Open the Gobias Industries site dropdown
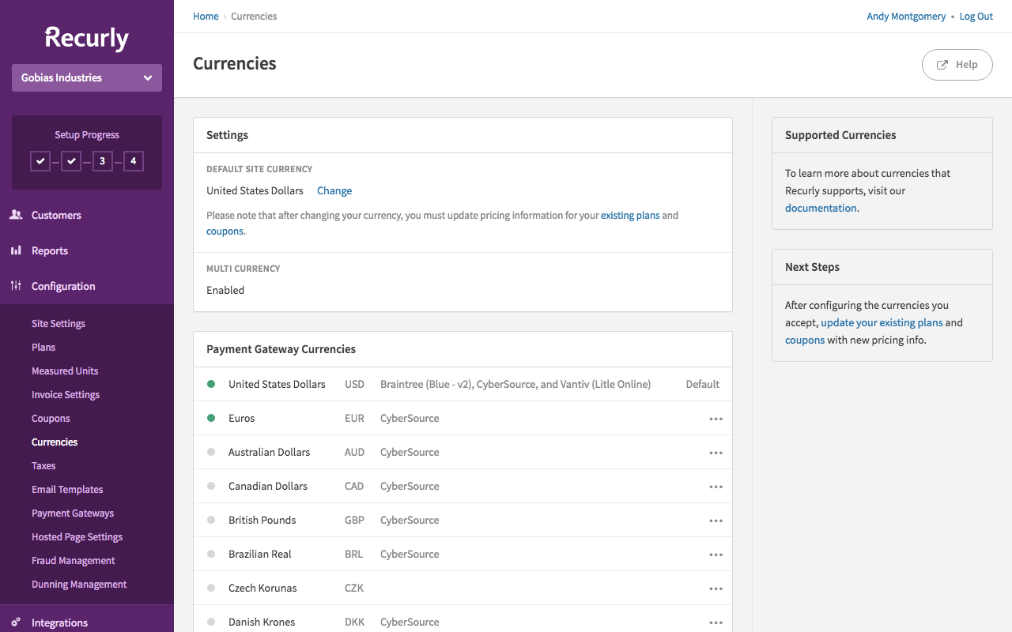Image resolution: width=1012 pixels, height=632 pixels. point(86,77)
